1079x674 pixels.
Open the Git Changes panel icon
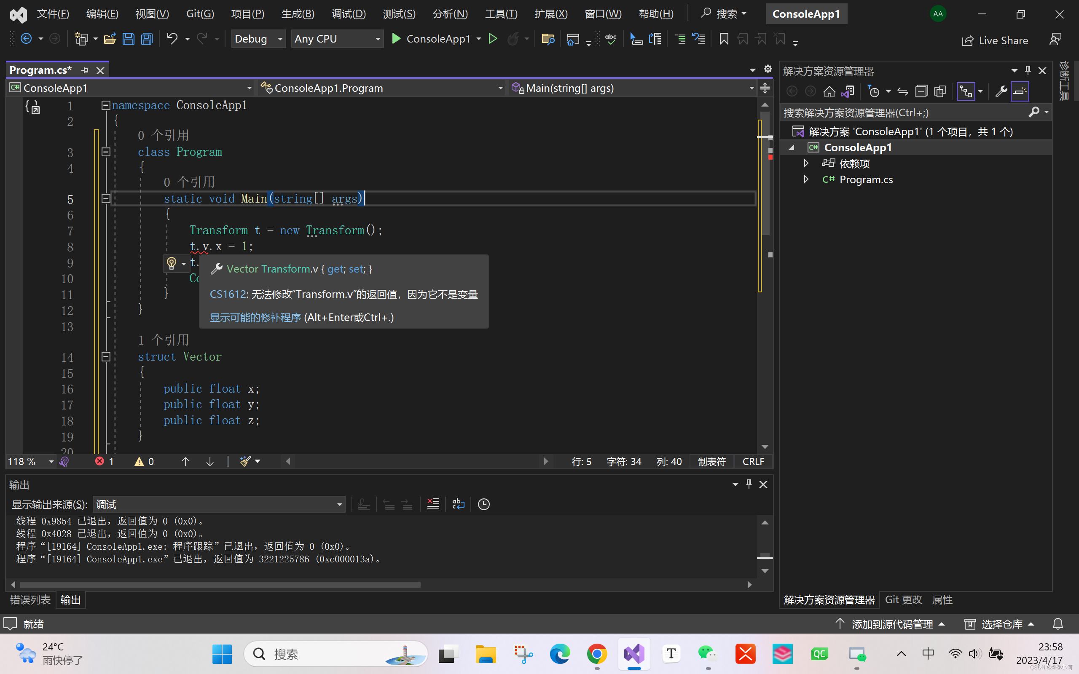click(903, 599)
